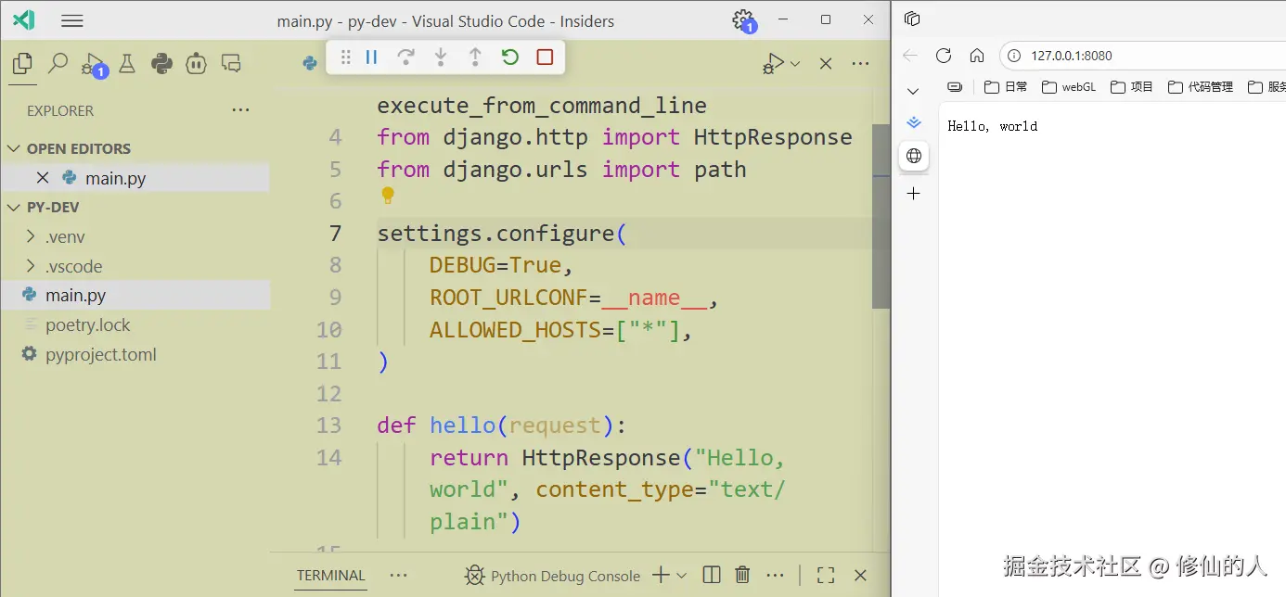The height and width of the screenshot is (597, 1286).
Task: Click Step Into in debug toolbar
Action: tap(441, 57)
